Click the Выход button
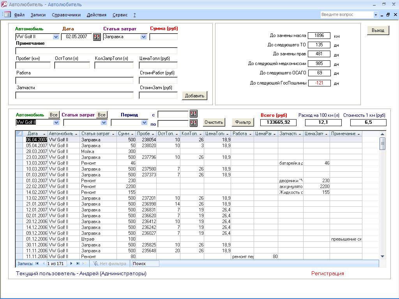Screen dimensions: 399x299 378,30
